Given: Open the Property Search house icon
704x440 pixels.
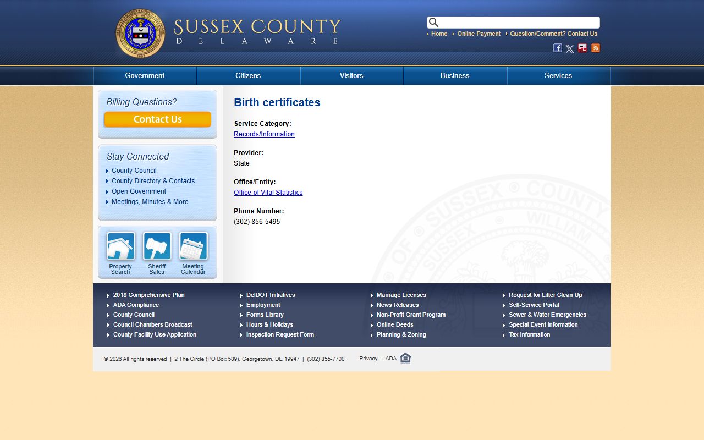Looking at the screenshot, I should 120,246.
